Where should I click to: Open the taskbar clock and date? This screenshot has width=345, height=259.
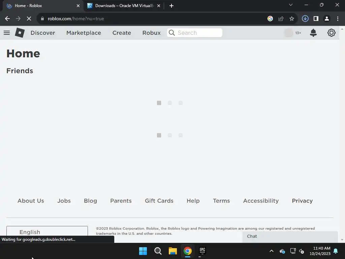pos(320,251)
